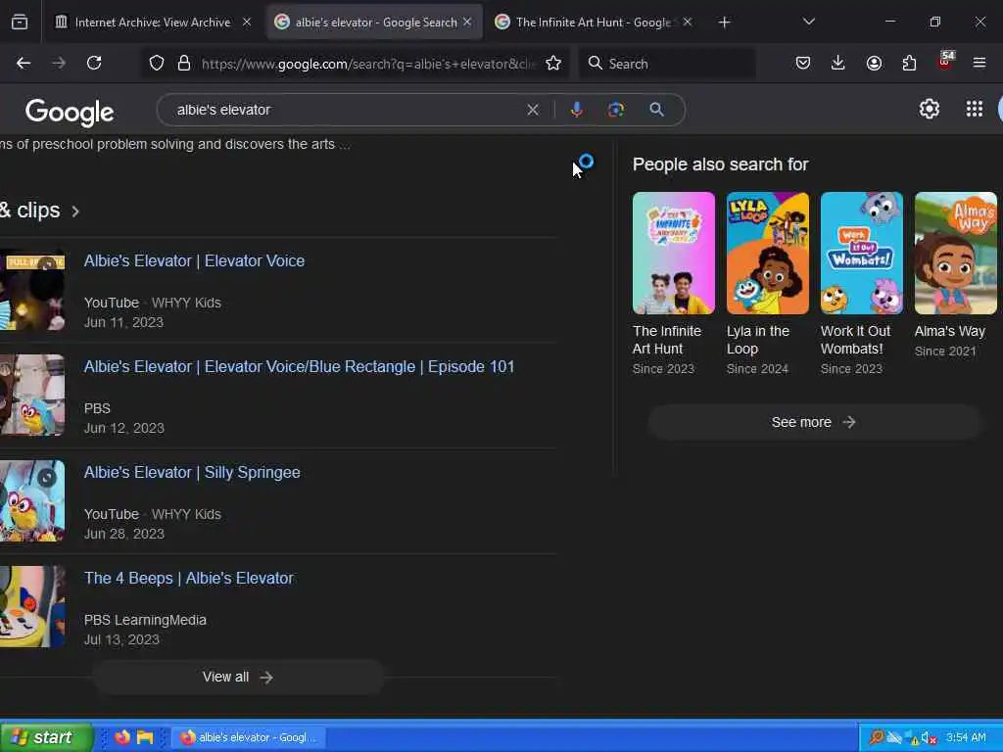Reload the current page
1003x752 pixels.
[94, 63]
